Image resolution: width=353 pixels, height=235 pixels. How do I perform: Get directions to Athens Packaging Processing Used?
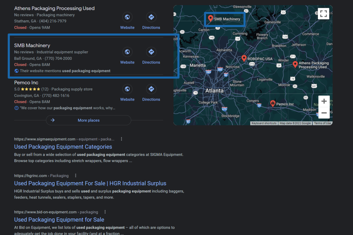pos(151,17)
